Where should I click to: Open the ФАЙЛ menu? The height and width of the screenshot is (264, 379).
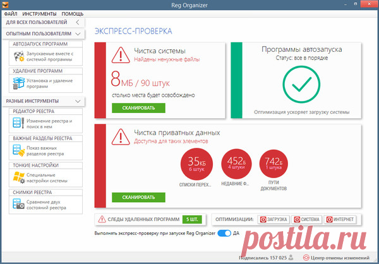[x=11, y=14]
